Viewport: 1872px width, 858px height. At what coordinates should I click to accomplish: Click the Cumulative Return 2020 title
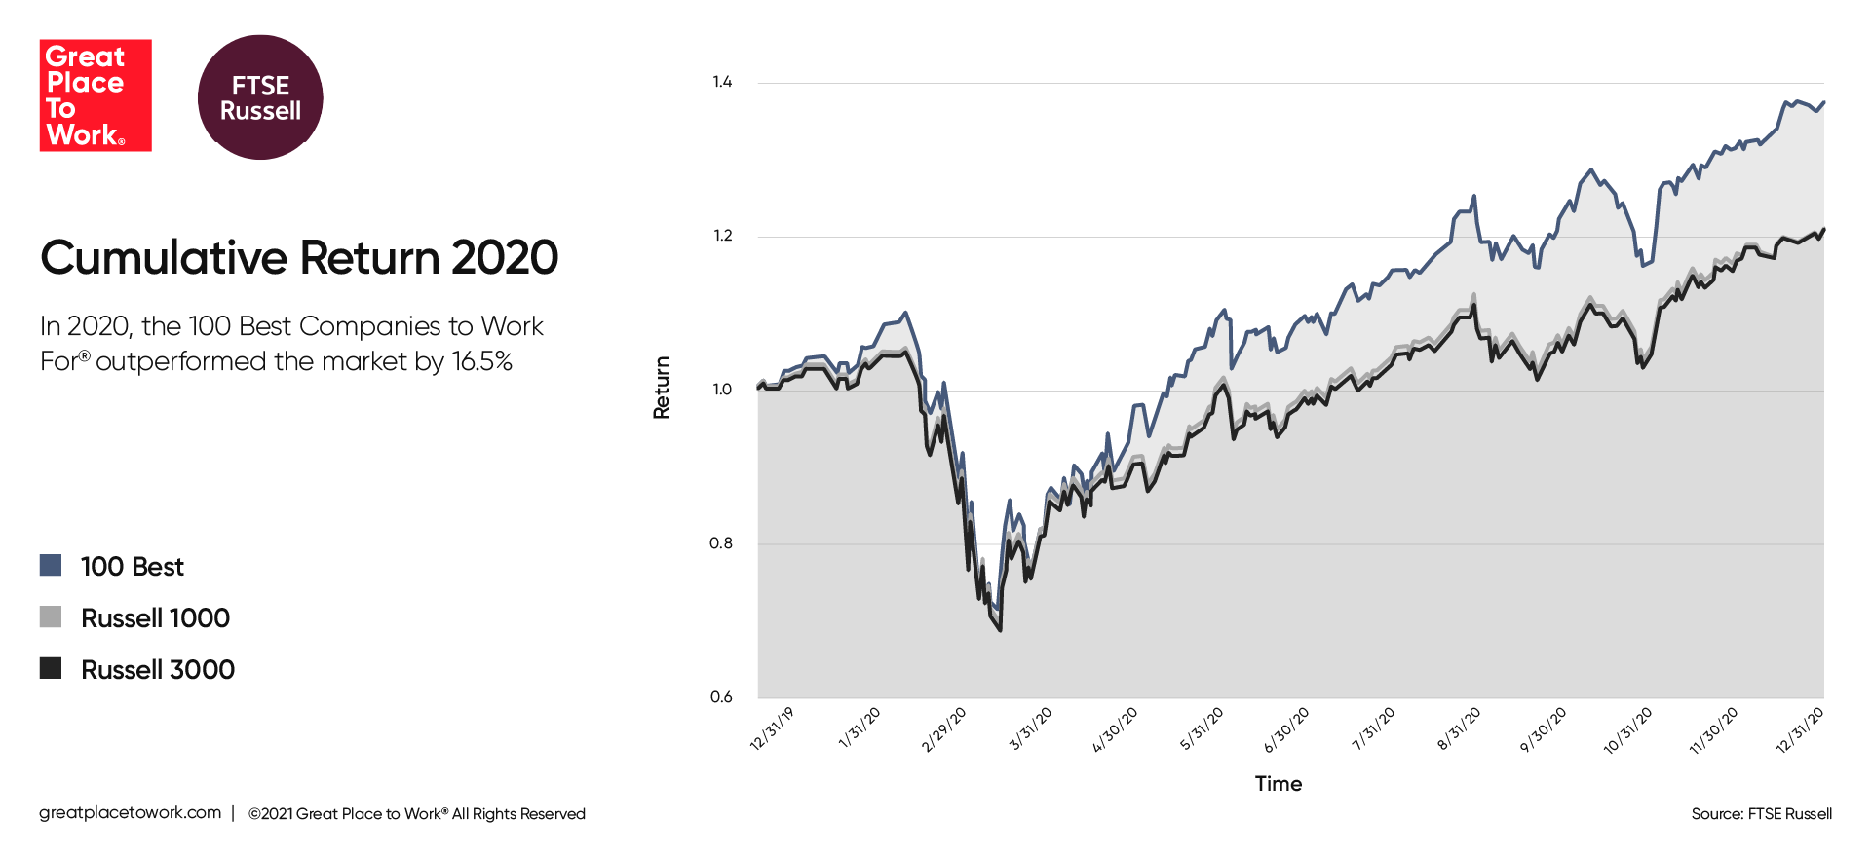[299, 258]
